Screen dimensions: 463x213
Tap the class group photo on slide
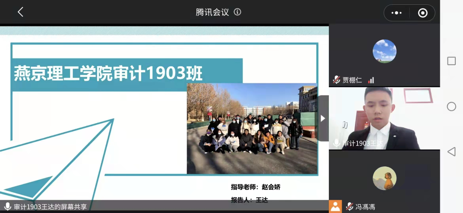pyautogui.click(x=252, y=128)
